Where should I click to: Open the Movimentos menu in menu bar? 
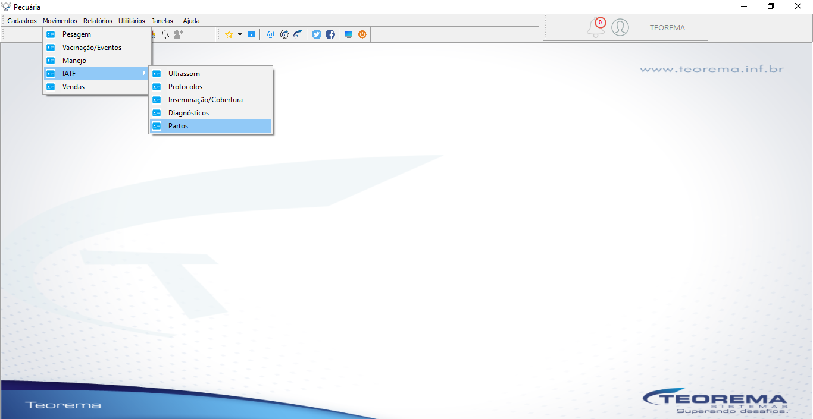[x=60, y=21]
